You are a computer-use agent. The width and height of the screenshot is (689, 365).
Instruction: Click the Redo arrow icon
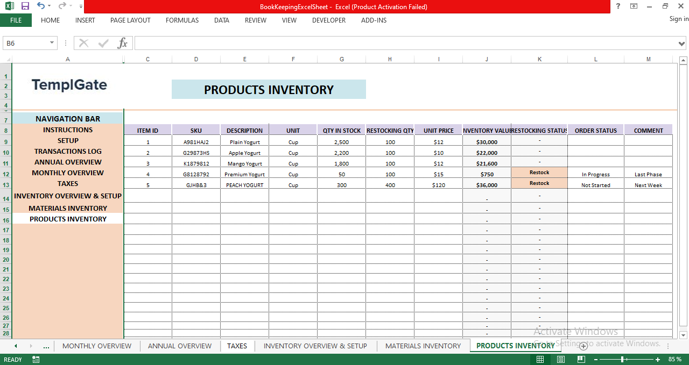[x=62, y=6]
